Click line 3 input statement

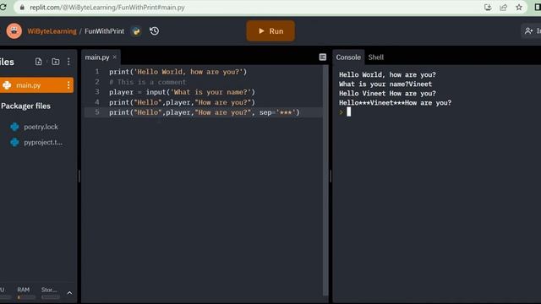[x=182, y=92]
